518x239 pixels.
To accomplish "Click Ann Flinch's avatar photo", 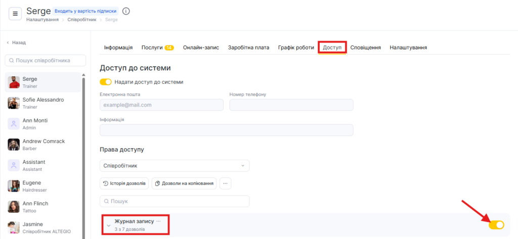I will point(14,207).
